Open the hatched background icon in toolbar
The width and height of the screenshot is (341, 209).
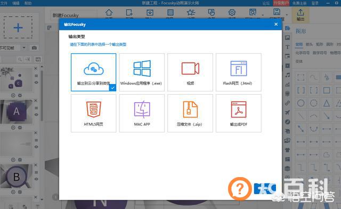(170, 13)
